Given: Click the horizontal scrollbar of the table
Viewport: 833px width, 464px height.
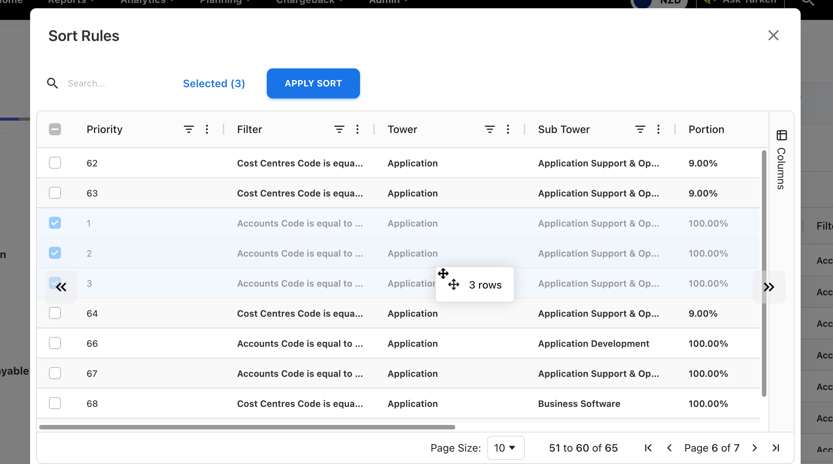Looking at the screenshot, I should [x=247, y=427].
